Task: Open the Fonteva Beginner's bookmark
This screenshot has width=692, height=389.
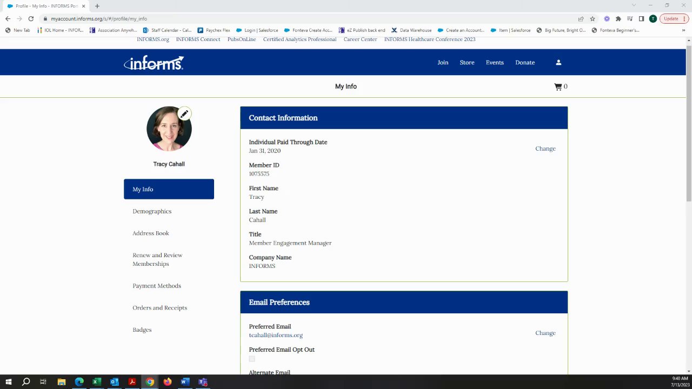Action: pos(616,30)
